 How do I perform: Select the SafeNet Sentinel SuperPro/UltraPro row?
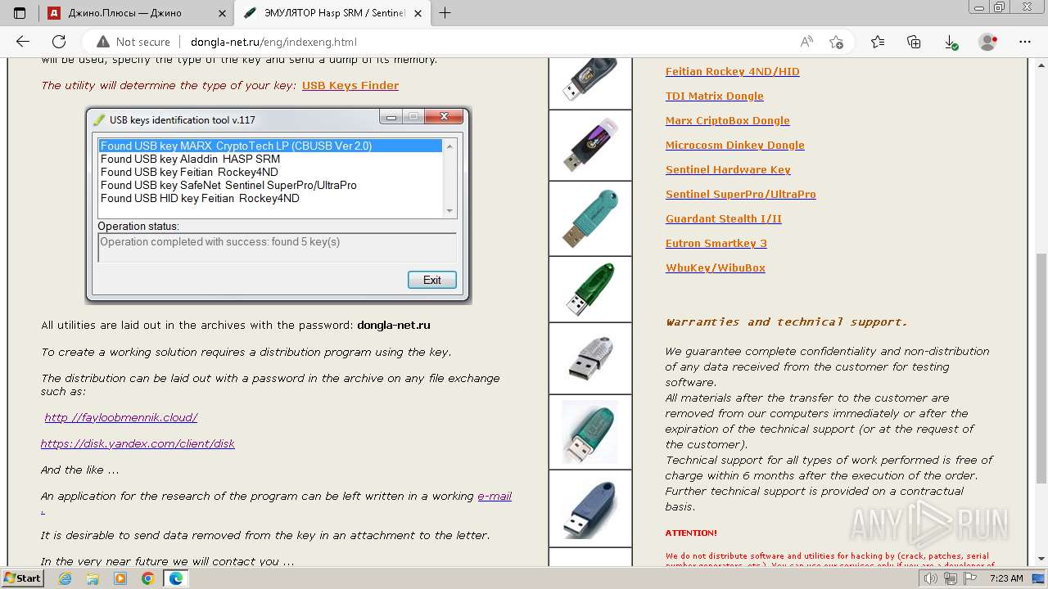(270, 185)
